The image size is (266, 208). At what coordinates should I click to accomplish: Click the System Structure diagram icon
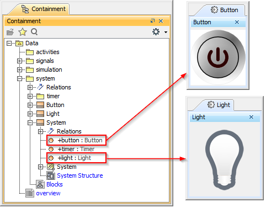[51, 175]
